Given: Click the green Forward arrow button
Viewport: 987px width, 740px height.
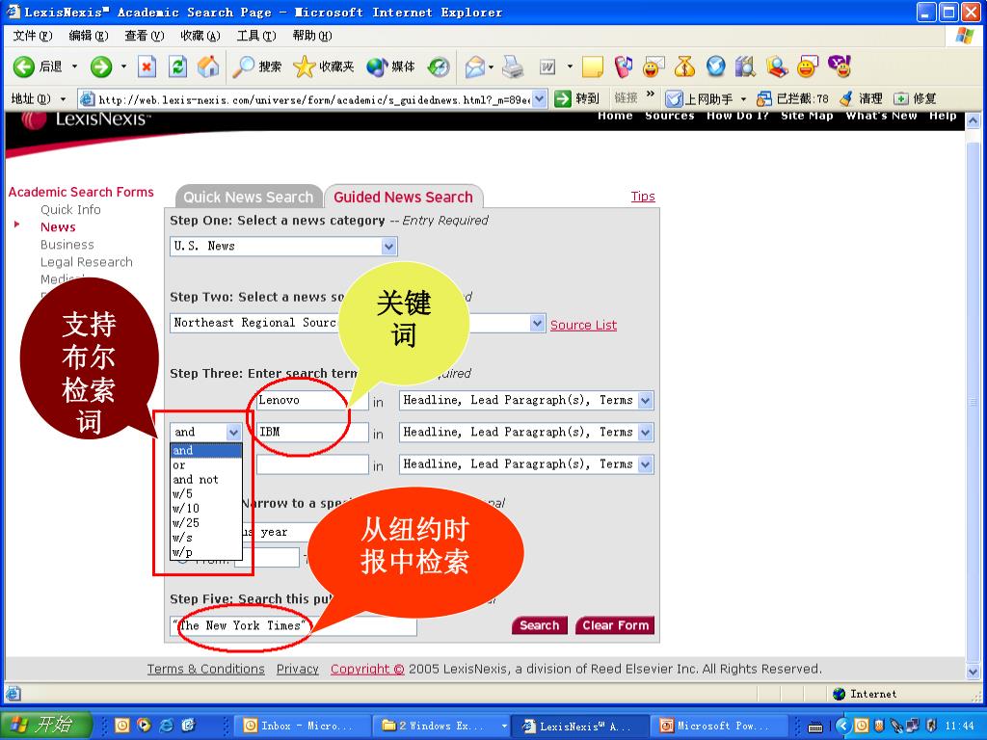Looking at the screenshot, I should [x=100, y=66].
